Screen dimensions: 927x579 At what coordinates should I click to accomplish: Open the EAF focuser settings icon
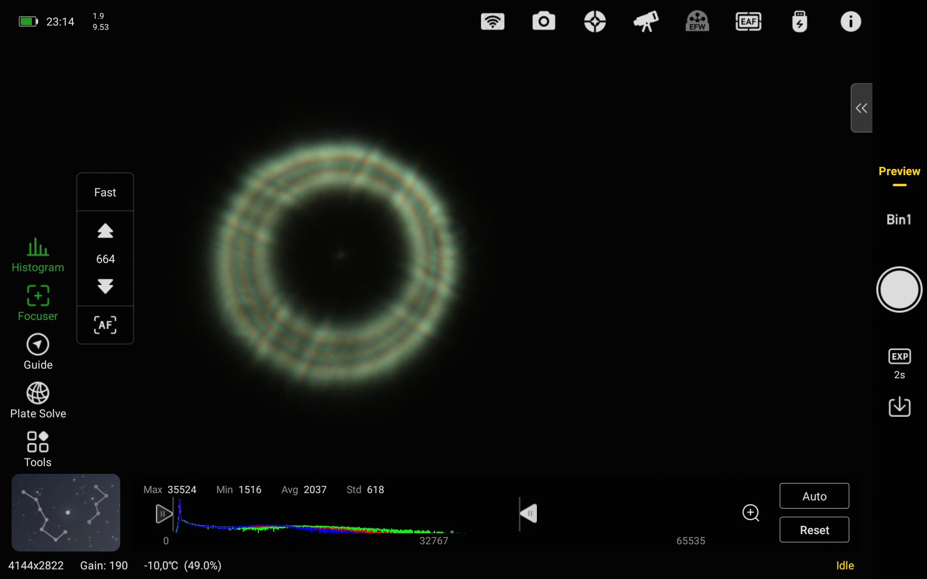click(x=748, y=22)
